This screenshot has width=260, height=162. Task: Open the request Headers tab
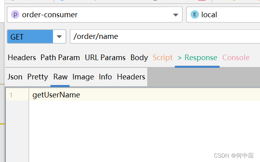pos(22,58)
